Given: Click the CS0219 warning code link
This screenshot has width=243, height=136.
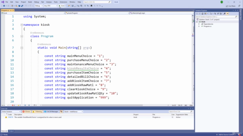Looking at the screenshot, I should [10, 117].
